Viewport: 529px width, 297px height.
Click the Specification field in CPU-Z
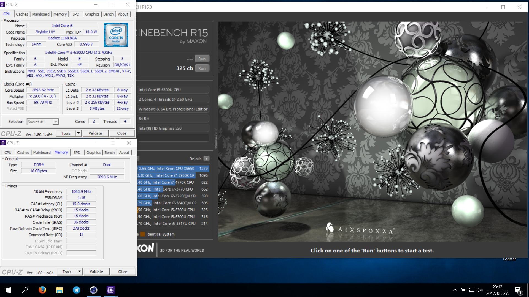click(x=79, y=52)
